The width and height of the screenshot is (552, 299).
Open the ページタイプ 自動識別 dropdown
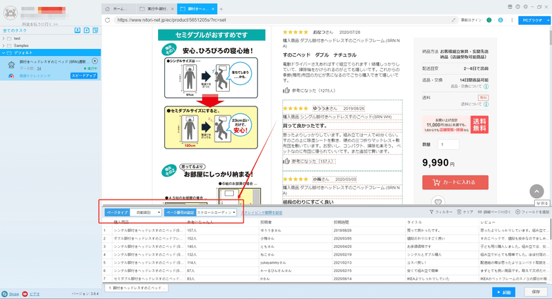click(x=146, y=213)
